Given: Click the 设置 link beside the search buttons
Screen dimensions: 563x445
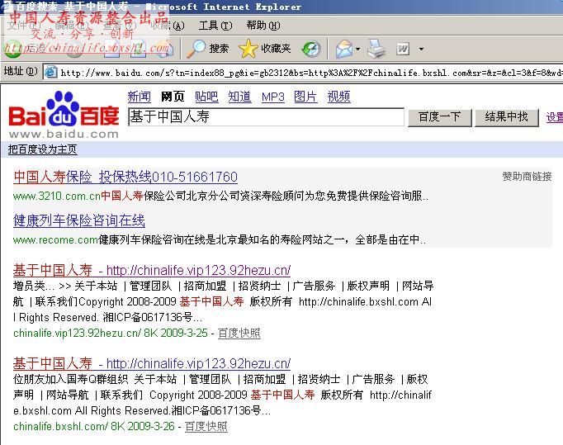Looking at the screenshot, I should pyautogui.click(x=555, y=117).
